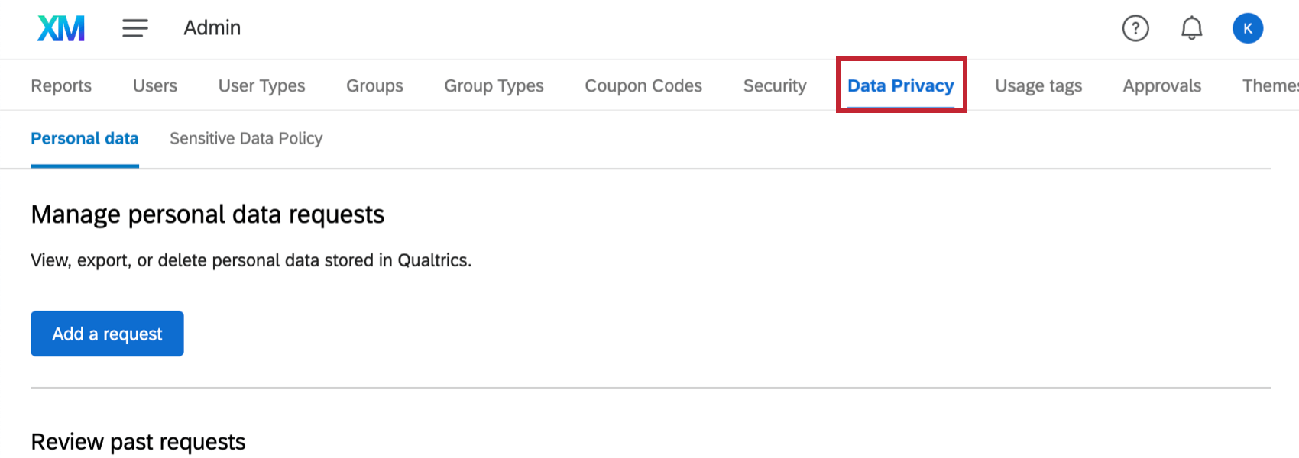Open the help question mark icon
The width and height of the screenshot is (1299, 458).
[x=1135, y=28]
